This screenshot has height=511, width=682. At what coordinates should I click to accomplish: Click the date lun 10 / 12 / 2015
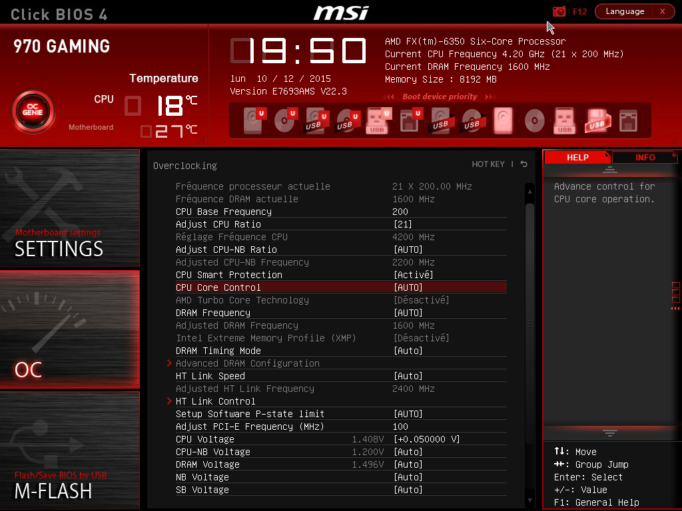280,79
